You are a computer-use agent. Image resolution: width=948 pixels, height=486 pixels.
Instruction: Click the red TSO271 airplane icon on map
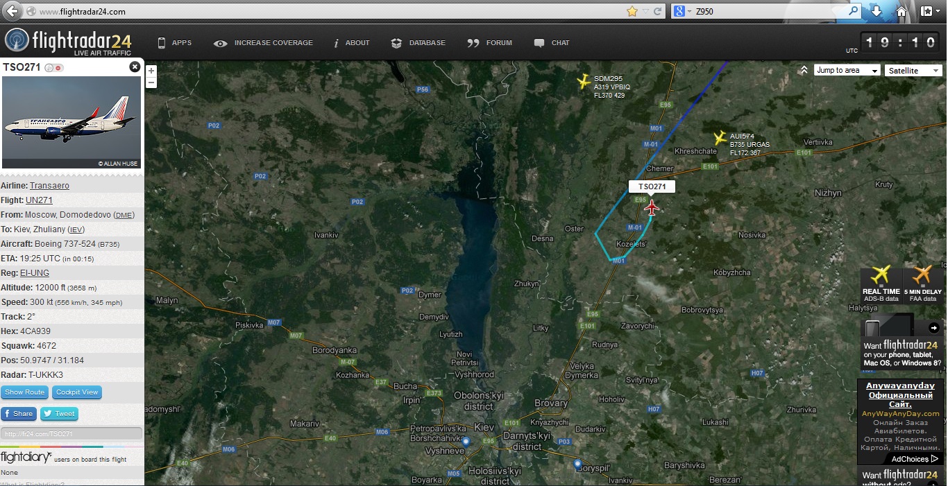pos(652,207)
